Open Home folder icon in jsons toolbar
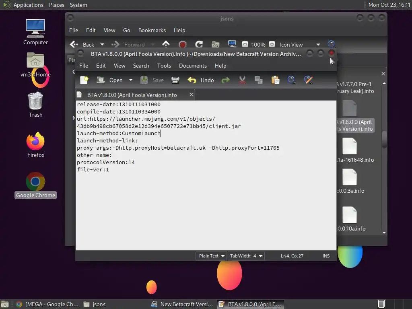This screenshot has width=412, height=309. coord(216,44)
